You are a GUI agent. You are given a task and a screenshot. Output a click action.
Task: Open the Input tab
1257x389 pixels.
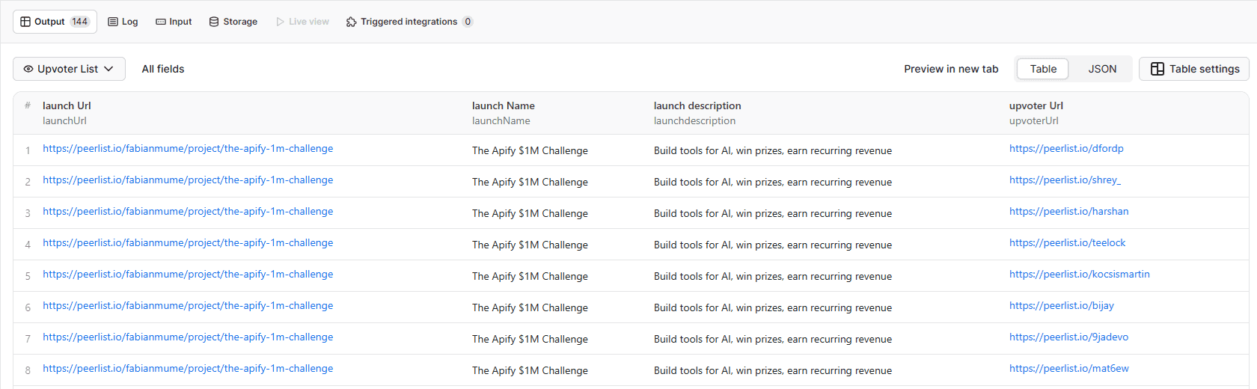click(x=174, y=22)
